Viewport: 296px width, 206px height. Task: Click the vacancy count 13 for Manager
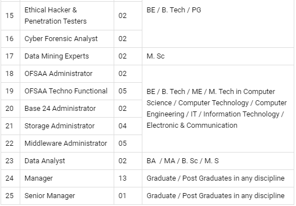coord(123,178)
